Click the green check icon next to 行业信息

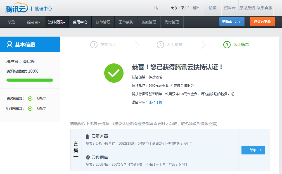[30, 109]
